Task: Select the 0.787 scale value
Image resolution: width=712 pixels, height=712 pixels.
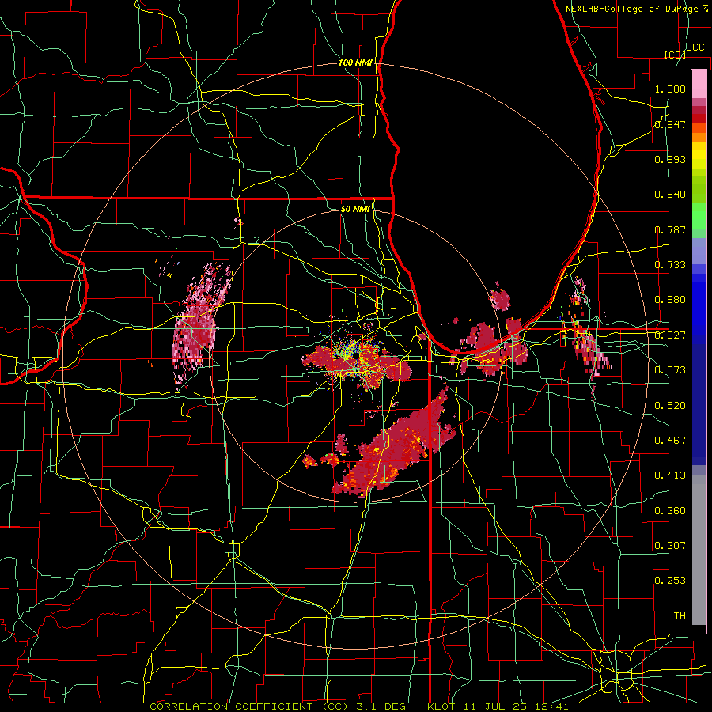Action: click(670, 229)
